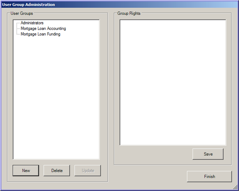Click the Delete group button
Image resolution: width=239 pixels, height=191 pixels.
(x=57, y=171)
